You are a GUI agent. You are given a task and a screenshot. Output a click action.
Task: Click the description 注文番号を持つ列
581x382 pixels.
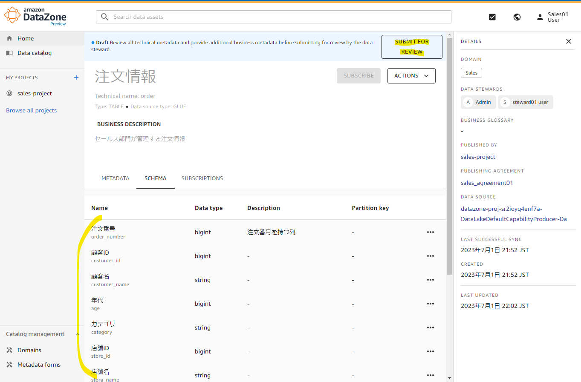(271, 232)
